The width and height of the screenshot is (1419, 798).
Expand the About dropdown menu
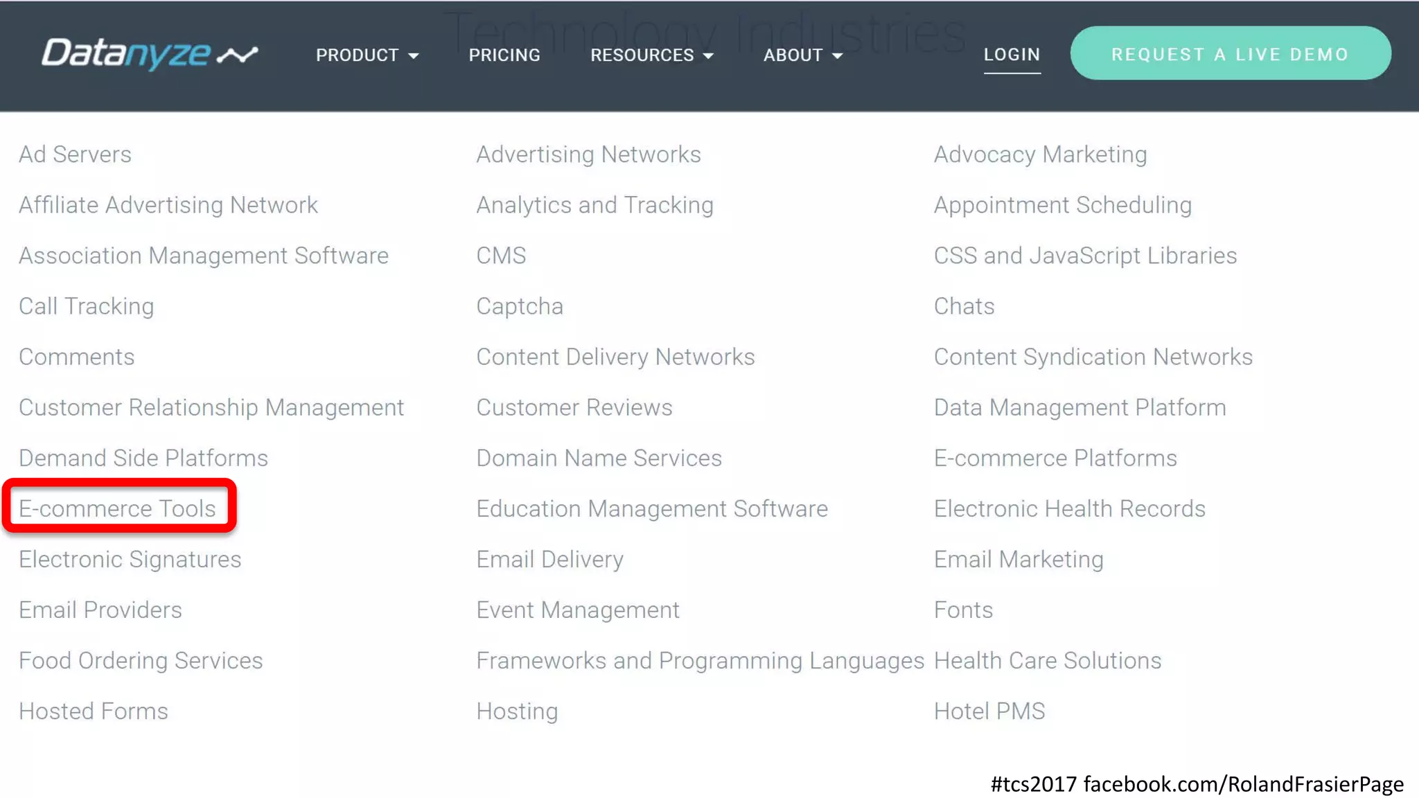click(802, 55)
